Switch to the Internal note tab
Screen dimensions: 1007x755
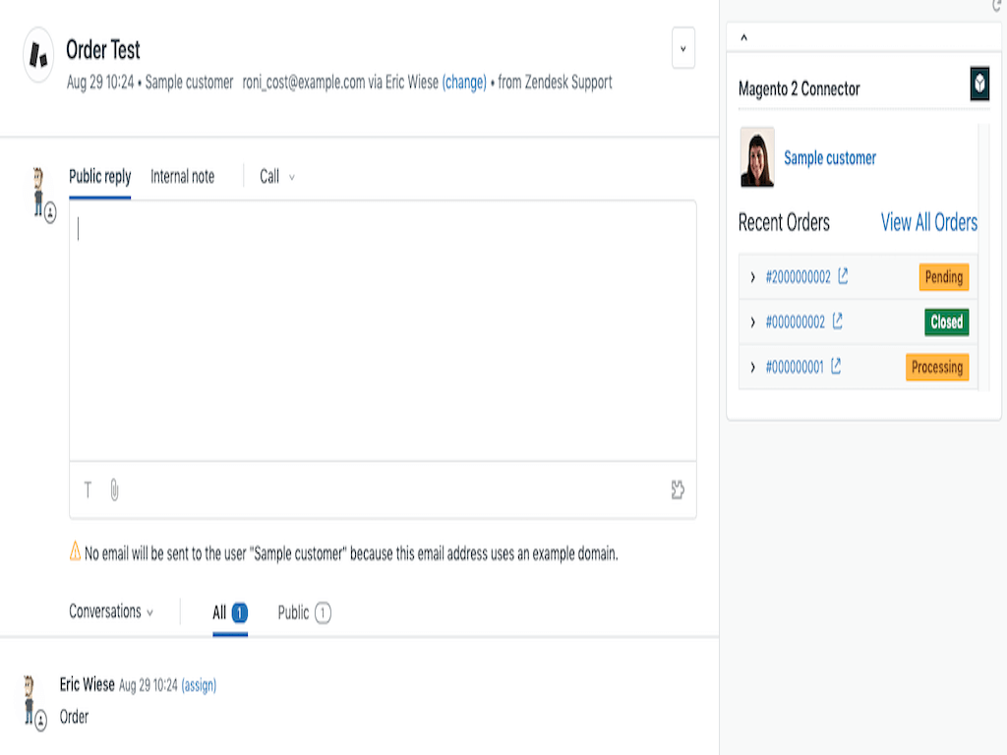point(182,177)
